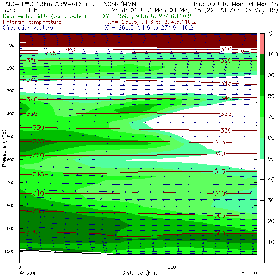Click the colorbar segment between 60 and 70
280x280 pixels.
click(x=262, y=127)
